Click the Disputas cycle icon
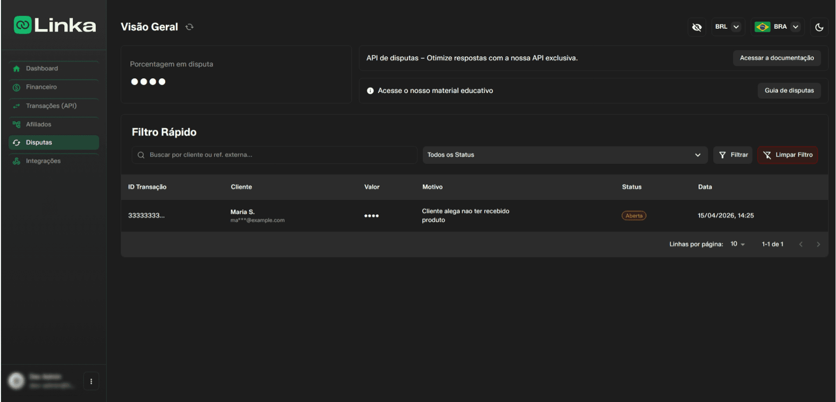 (16, 143)
